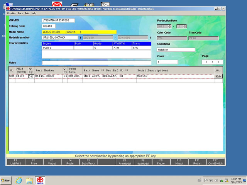Click the Trim Code field EF10
247x185 pixels.
[203, 38]
